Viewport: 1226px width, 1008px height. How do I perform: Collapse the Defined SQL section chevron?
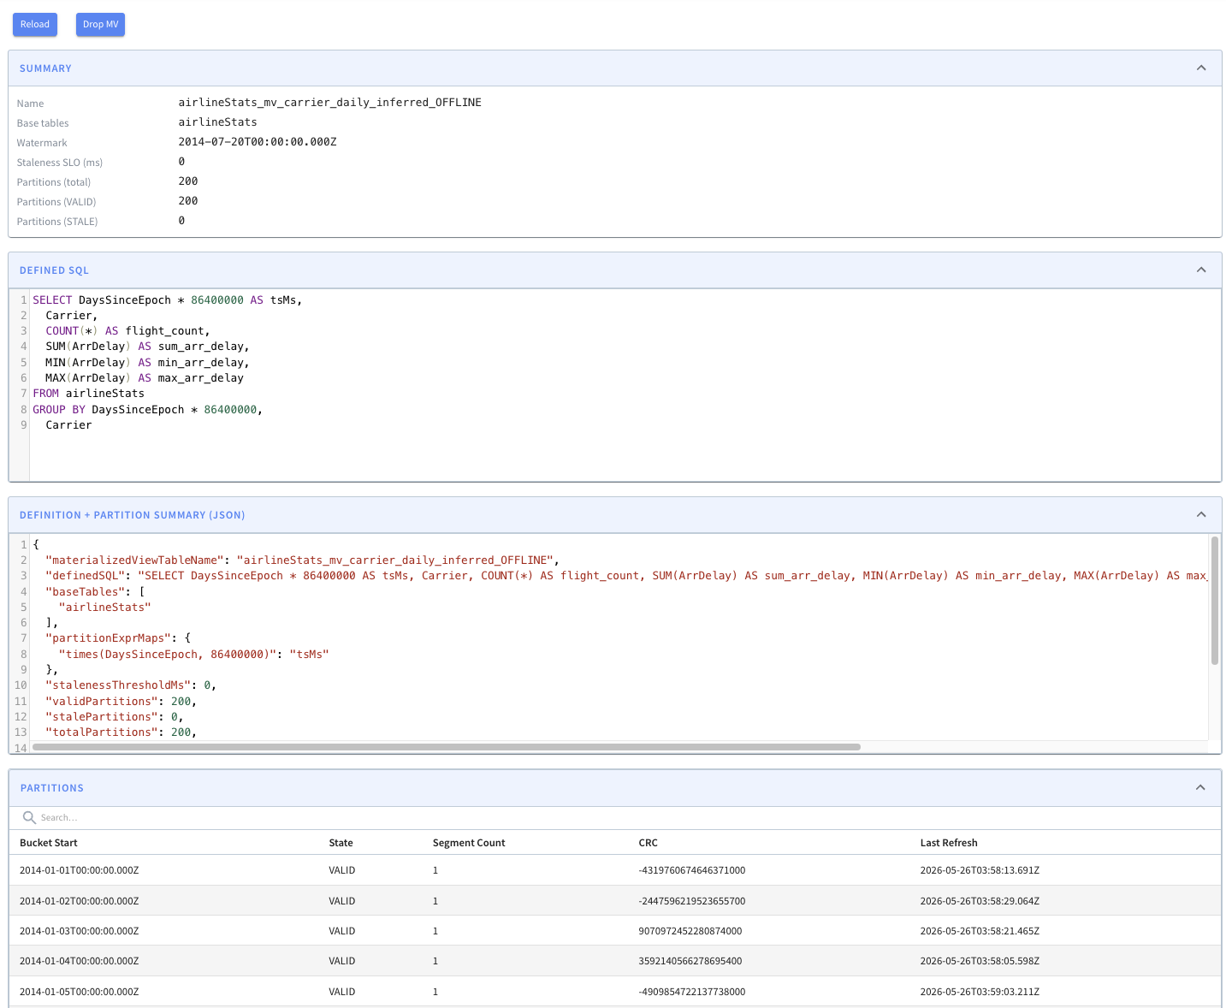tap(1201, 270)
